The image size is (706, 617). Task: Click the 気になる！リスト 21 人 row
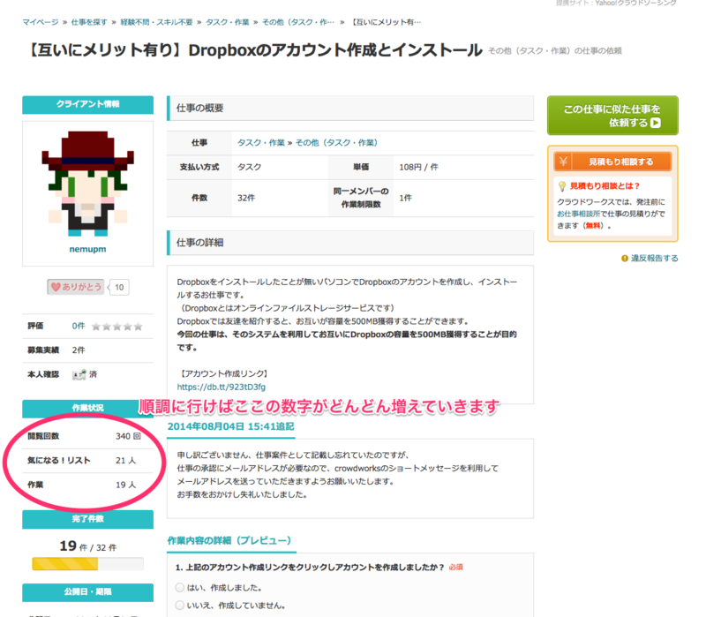87,460
